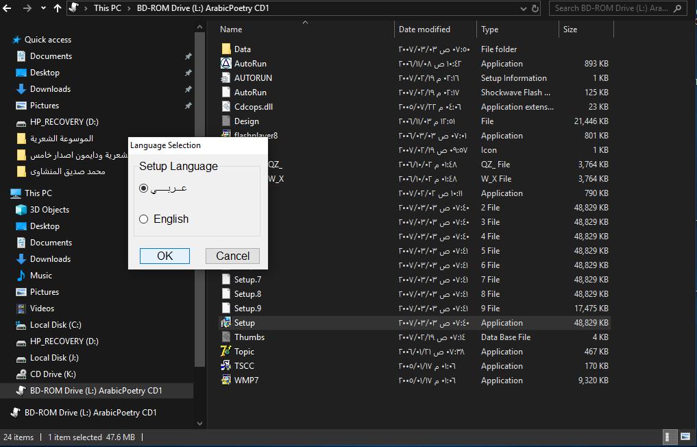Choose the Arabic language radio option
This screenshot has width=697, height=447.
tap(144, 189)
